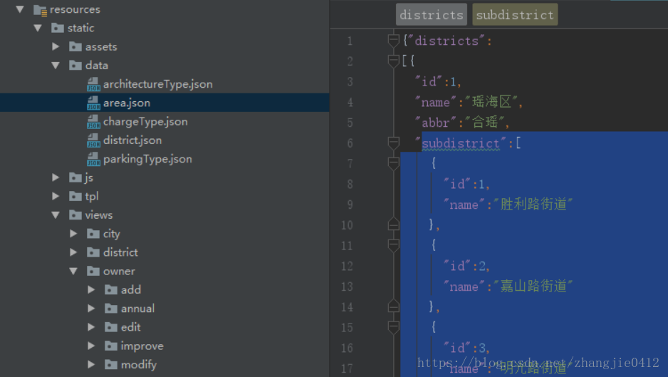668x377 pixels.
Task: Click the data folder icon
Action: (75, 65)
